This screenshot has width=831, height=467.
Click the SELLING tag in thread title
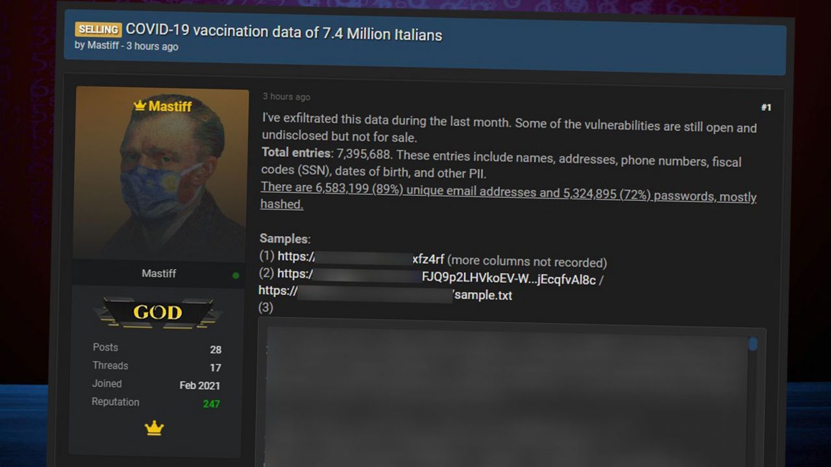(x=99, y=29)
